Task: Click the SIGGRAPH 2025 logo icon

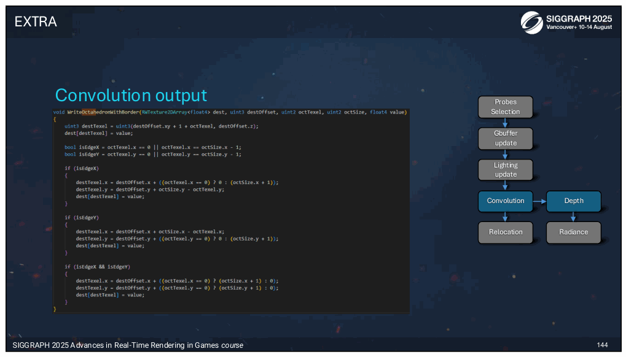Action: 532,22
